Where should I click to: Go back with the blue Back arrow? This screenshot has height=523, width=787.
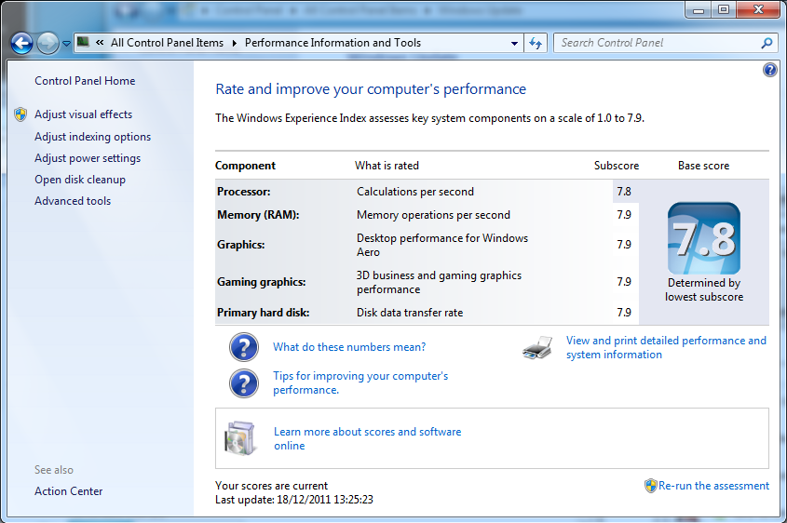pos(22,43)
